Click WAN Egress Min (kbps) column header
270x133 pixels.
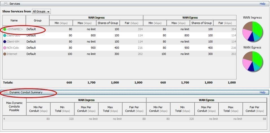155,23
